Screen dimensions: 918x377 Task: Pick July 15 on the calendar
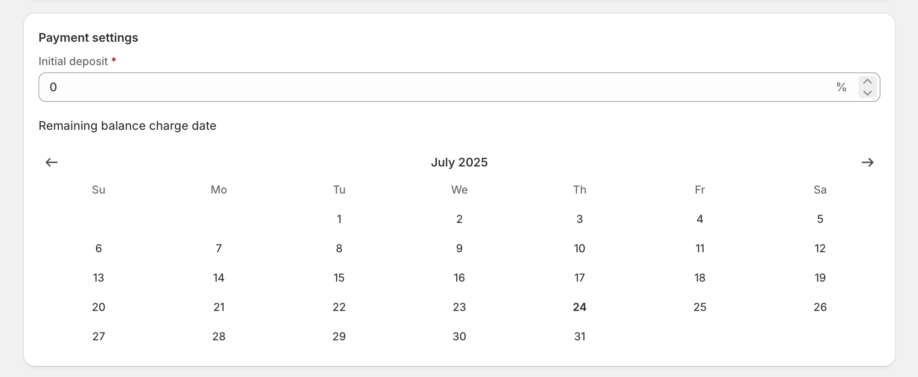(x=339, y=278)
